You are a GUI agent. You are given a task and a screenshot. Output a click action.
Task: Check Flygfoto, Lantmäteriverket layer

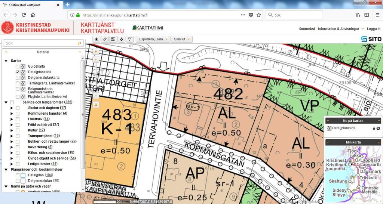(x=17, y=97)
